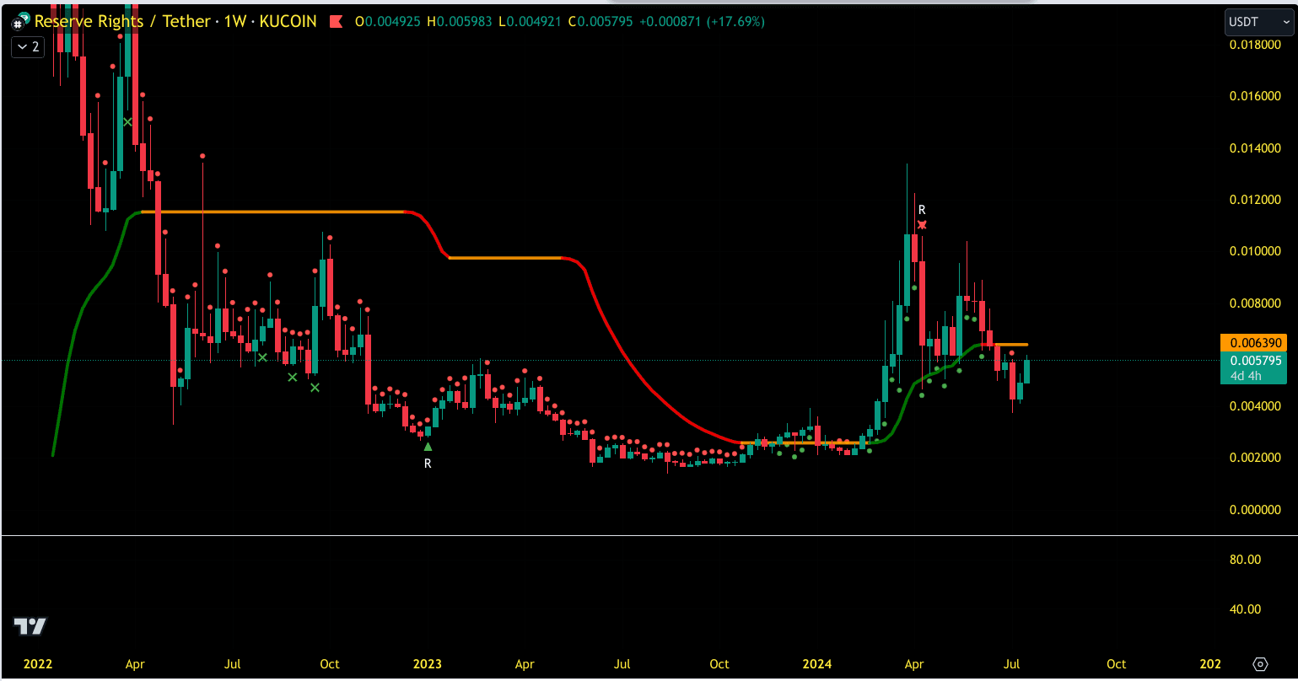Click the green triangle R marker near 2023
The height and width of the screenshot is (681, 1298).
(428, 447)
